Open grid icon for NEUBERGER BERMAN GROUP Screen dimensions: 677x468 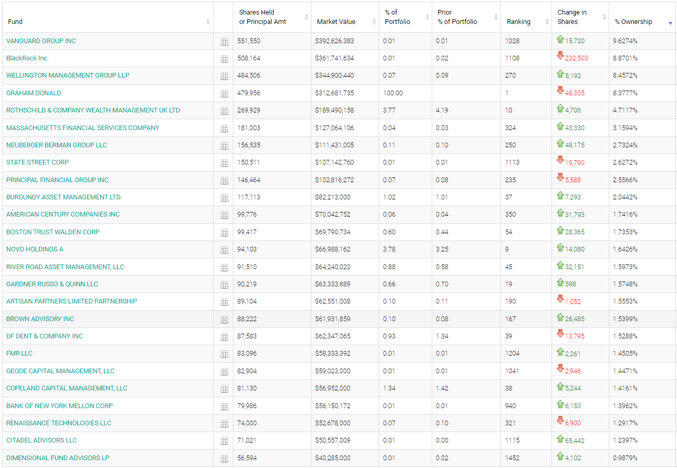tap(224, 146)
